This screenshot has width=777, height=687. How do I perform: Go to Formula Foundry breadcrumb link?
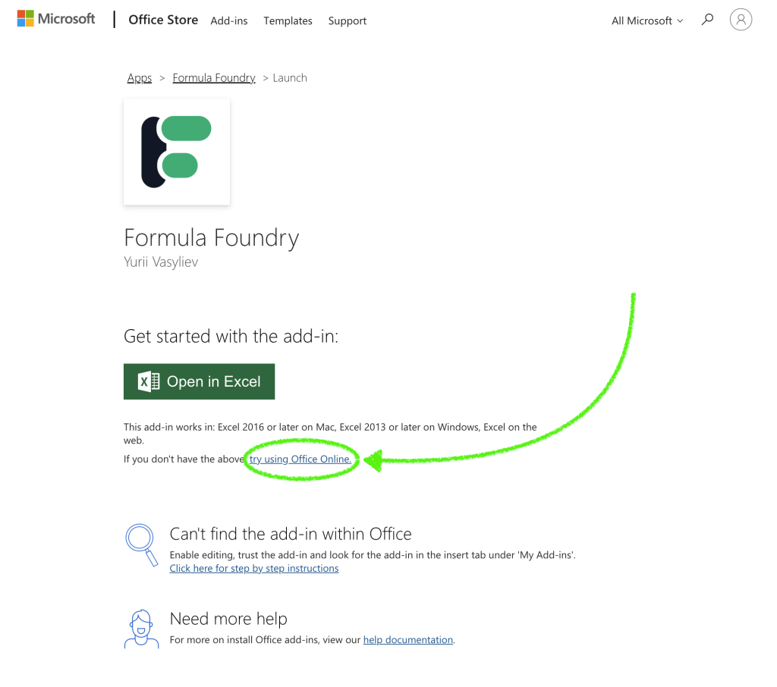click(x=214, y=77)
